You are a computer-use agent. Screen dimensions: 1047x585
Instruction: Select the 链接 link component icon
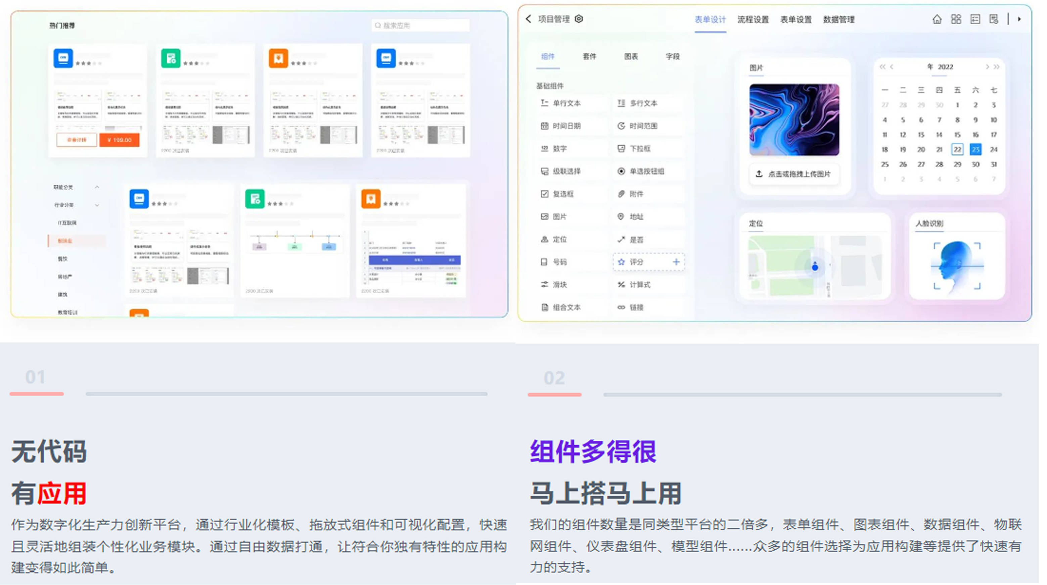point(622,307)
